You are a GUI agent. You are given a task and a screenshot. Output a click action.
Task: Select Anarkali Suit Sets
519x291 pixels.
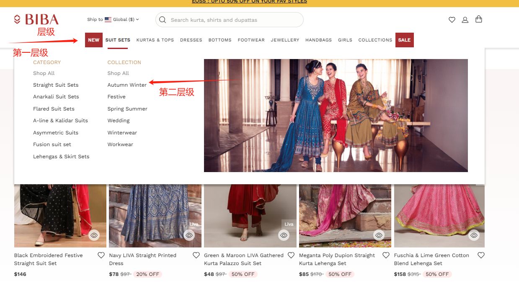(x=56, y=97)
